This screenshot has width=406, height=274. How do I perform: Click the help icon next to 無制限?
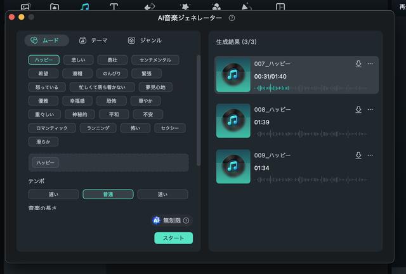coord(186,221)
